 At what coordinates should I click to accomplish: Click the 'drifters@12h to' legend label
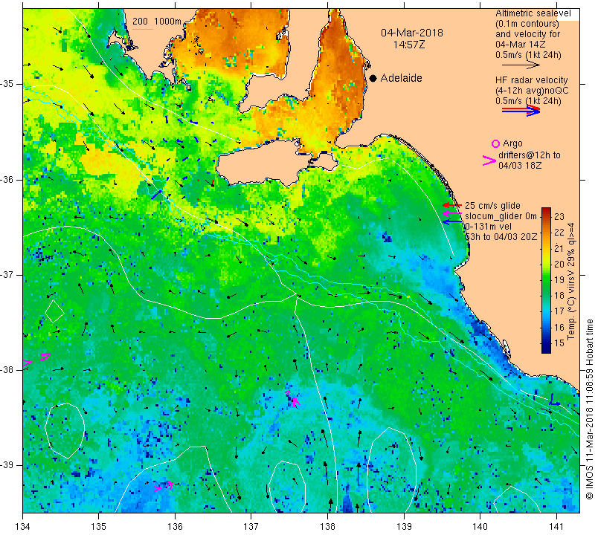(530, 155)
